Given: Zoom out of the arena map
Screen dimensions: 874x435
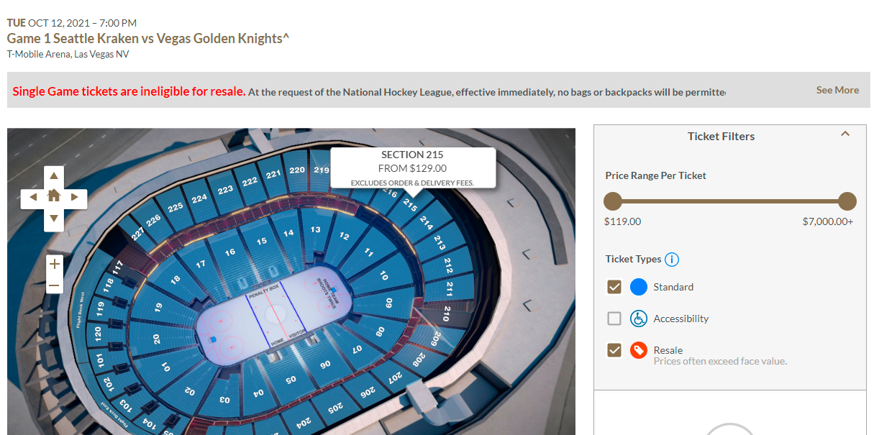Looking at the screenshot, I should tap(54, 285).
